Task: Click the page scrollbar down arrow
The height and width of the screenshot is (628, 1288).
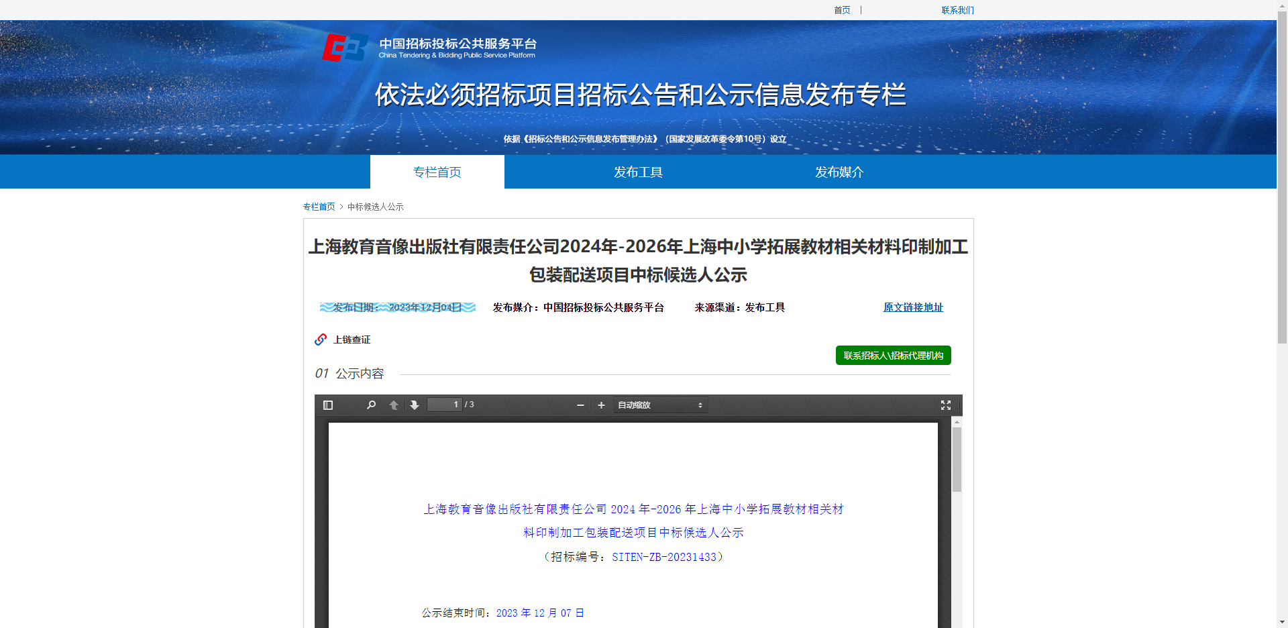Action: coord(1282,622)
